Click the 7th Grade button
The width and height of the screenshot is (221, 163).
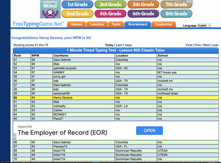[176, 4]
